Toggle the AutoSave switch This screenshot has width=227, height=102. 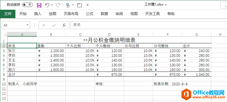tap(27, 5)
